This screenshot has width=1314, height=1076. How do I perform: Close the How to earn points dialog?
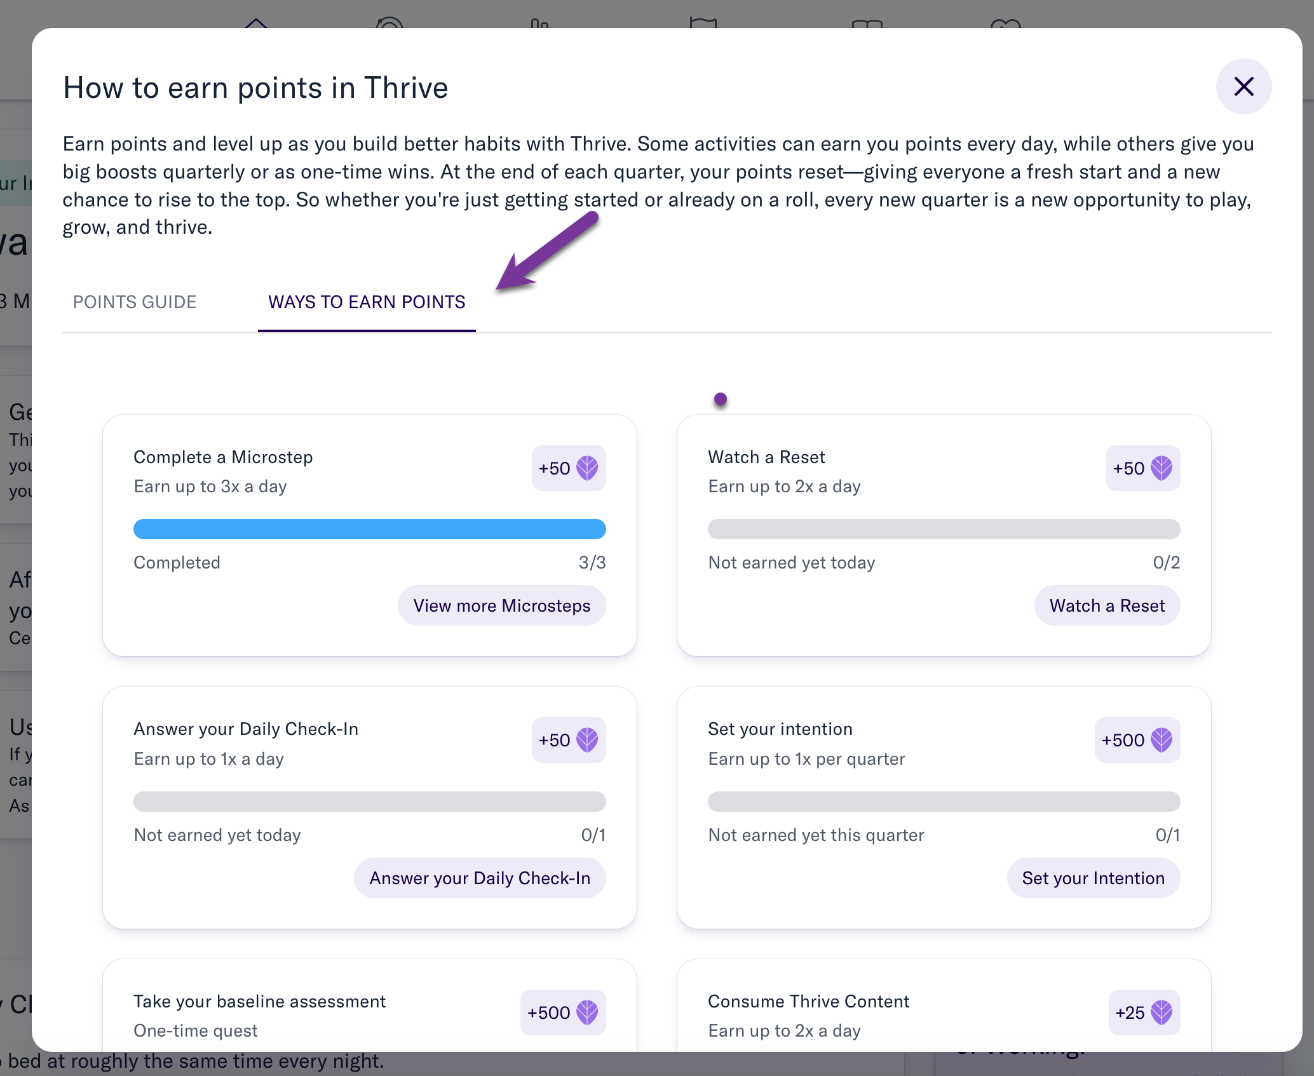(1243, 86)
